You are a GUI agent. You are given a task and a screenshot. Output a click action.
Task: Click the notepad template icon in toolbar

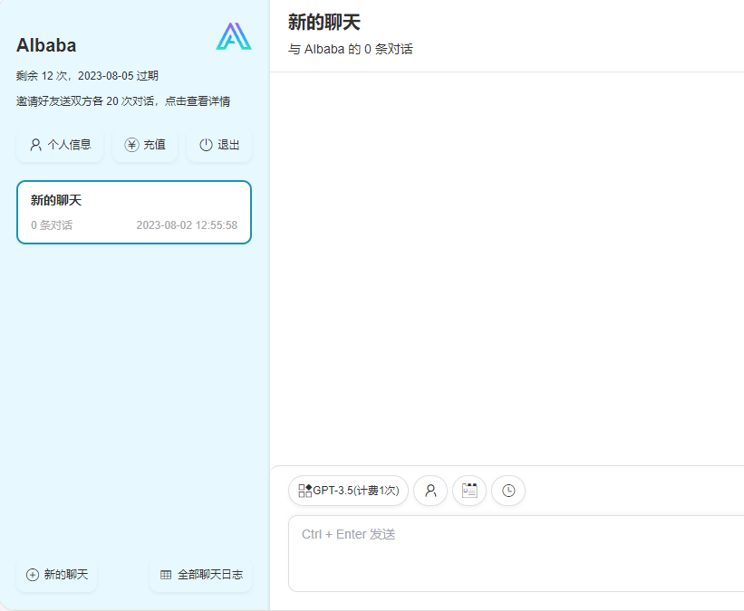pyautogui.click(x=469, y=491)
